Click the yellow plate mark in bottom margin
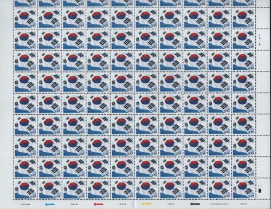The height and width of the screenshot is (209, 271). (x=147, y=204)
